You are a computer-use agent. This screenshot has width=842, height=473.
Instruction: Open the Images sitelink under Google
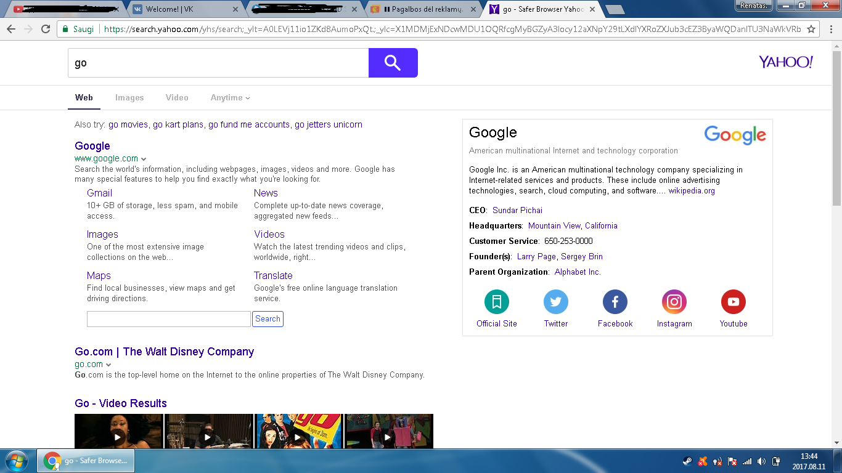coord(102,234)
